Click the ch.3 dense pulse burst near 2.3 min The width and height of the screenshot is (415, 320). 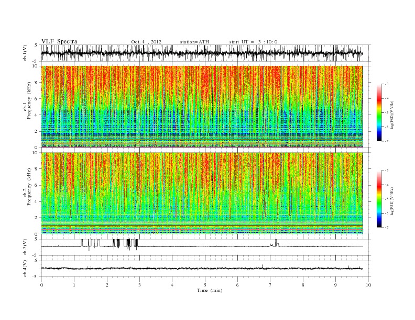116,244
